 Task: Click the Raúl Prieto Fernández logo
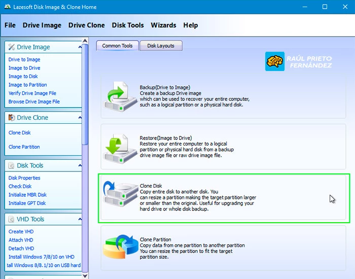(x=274, y=61)
